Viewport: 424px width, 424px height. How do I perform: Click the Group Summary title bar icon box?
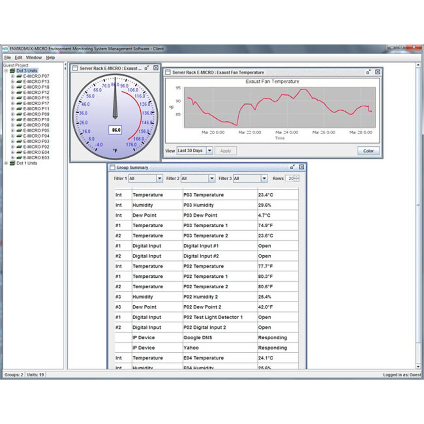coord(112,167)
